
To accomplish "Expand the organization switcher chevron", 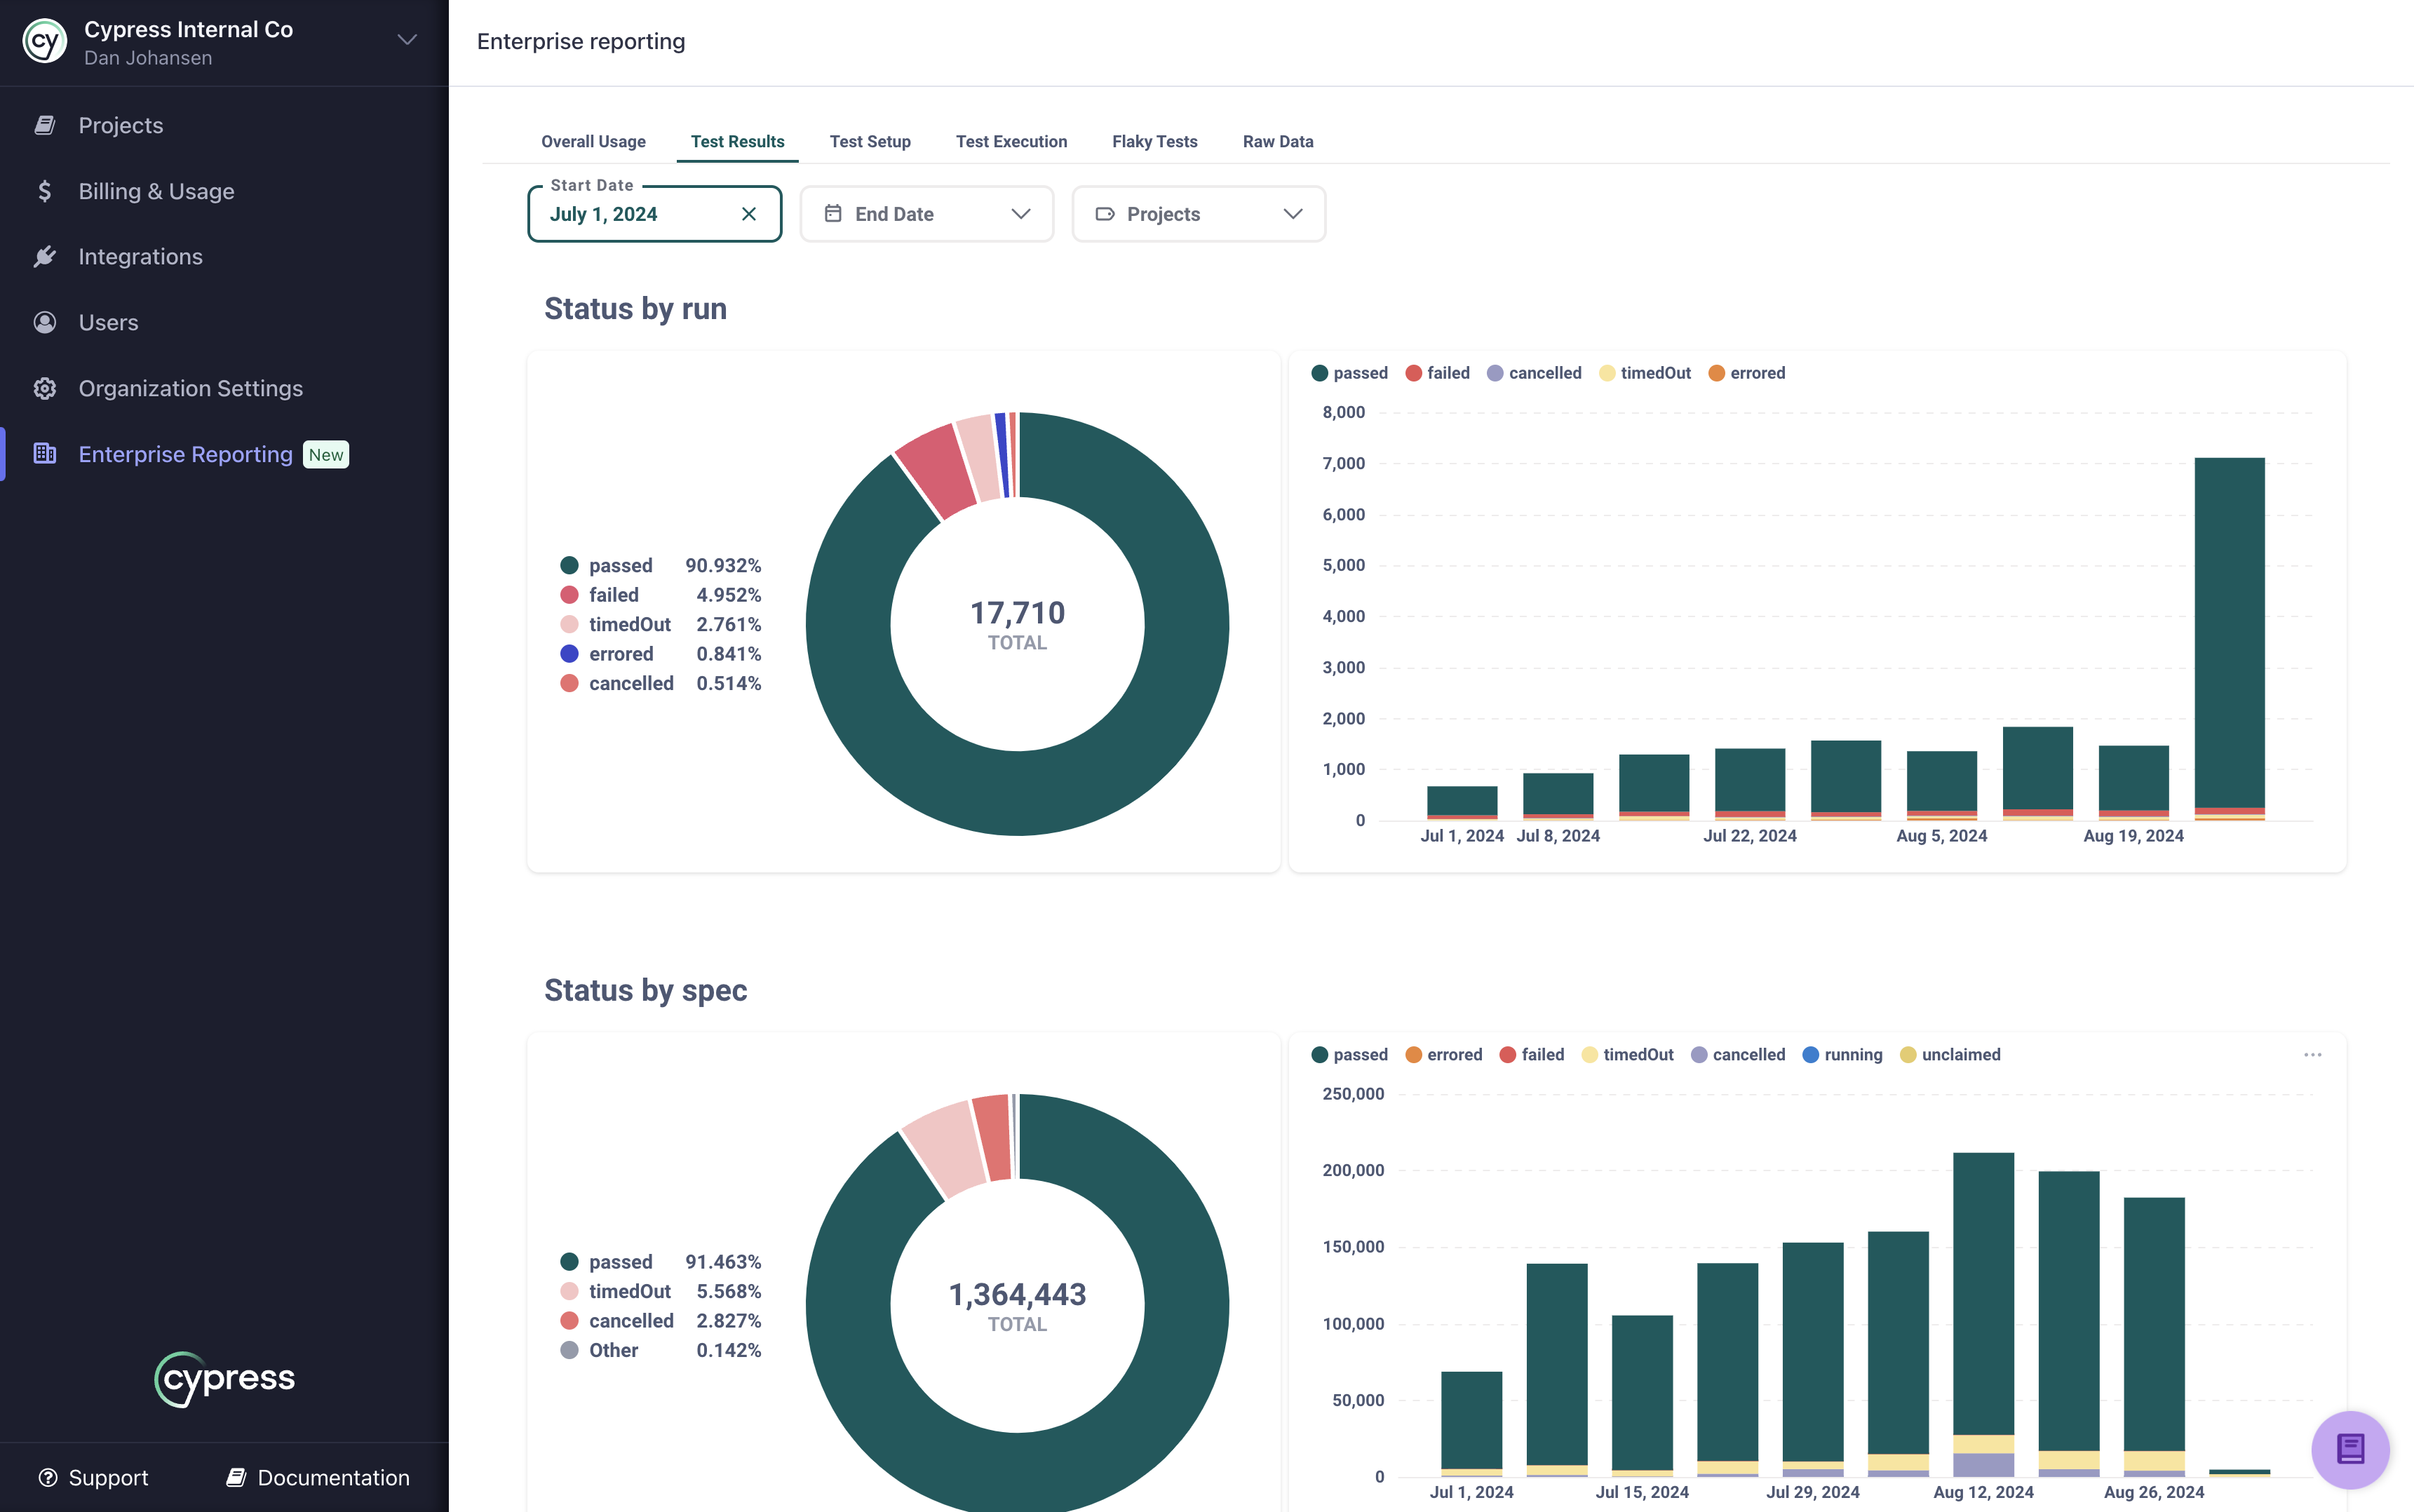I will pyautogui.click(x=406, y=40).
